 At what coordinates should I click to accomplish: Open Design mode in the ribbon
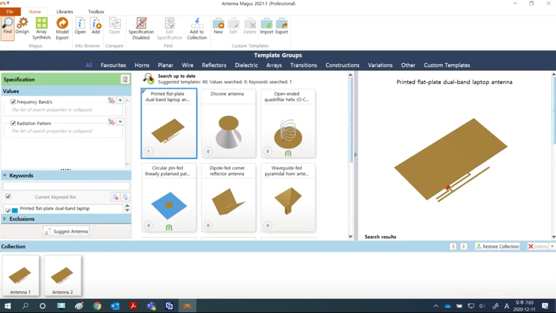tap(22, 26)
